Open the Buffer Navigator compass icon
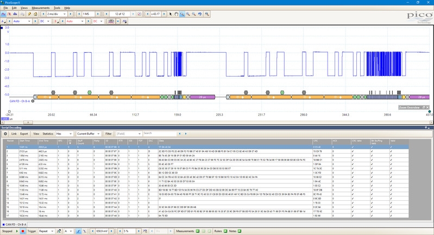Screen dimensions: 434x235 (139, 14)
